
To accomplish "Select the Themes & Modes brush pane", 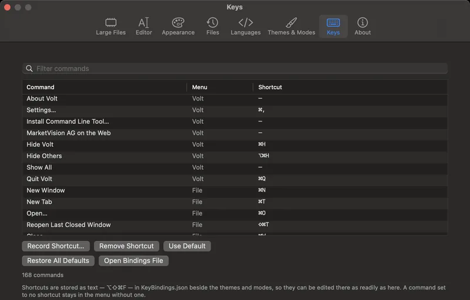I will tap(291, 26).
